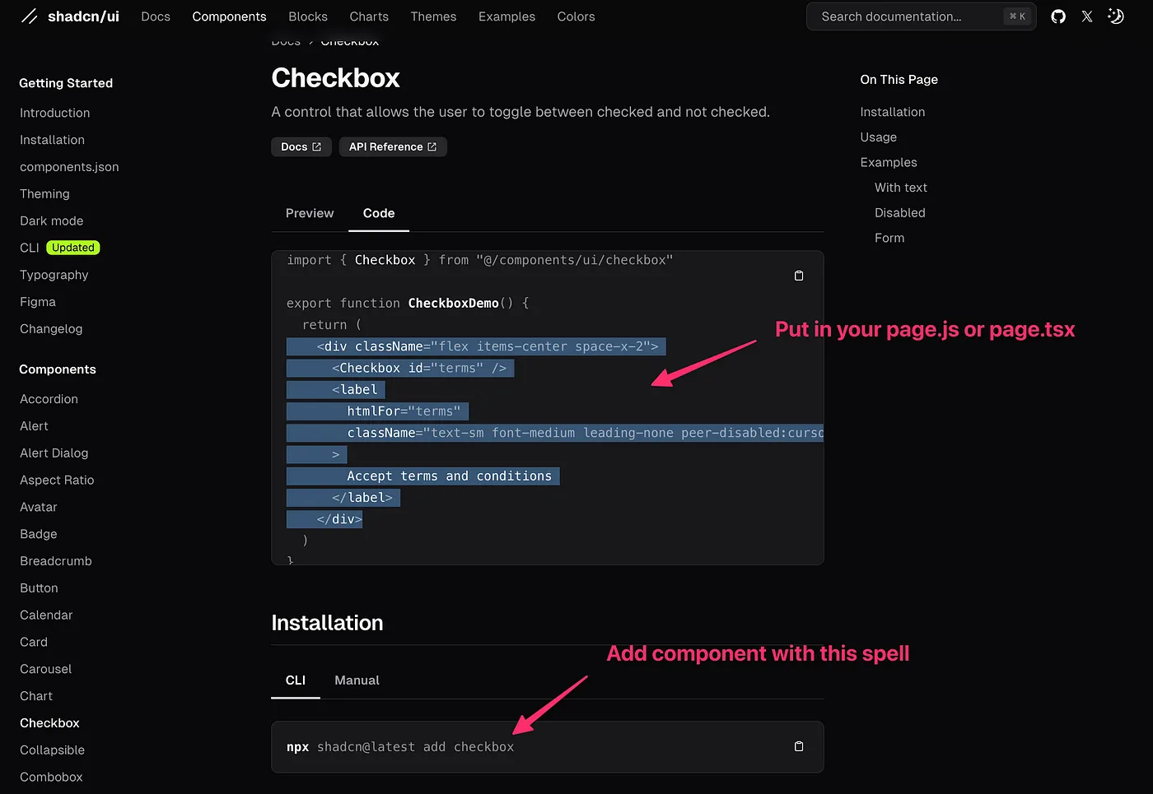Screen dimensions: 1153x794
Task: Click the Checkbox page title
Action: tap(335, 78)
